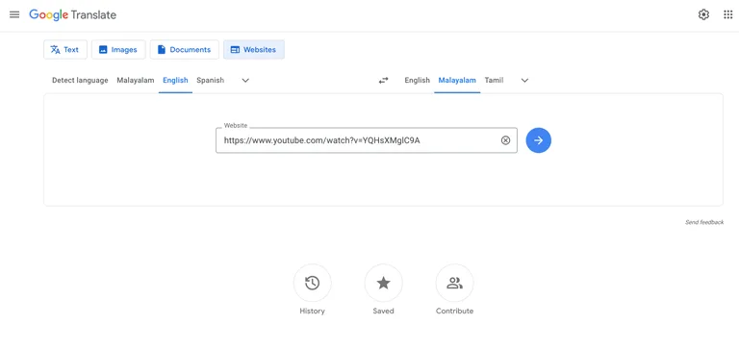Expand more target languages list

pos(524,81)
